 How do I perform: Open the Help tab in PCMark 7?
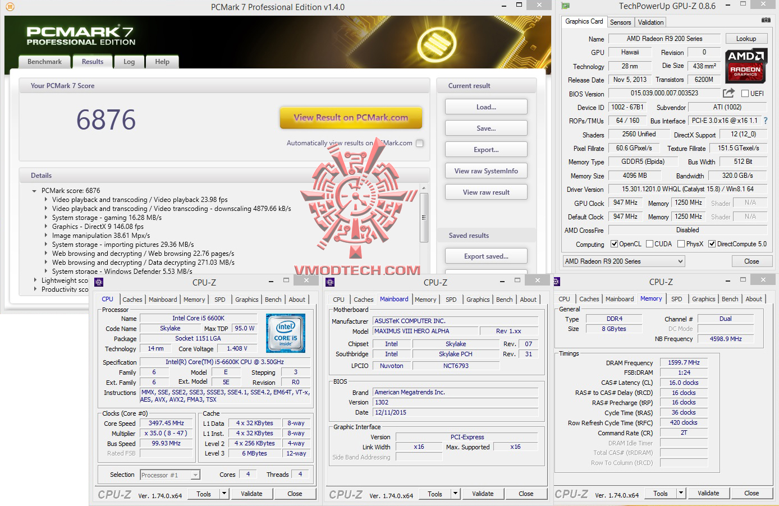(x=162, y=62)
